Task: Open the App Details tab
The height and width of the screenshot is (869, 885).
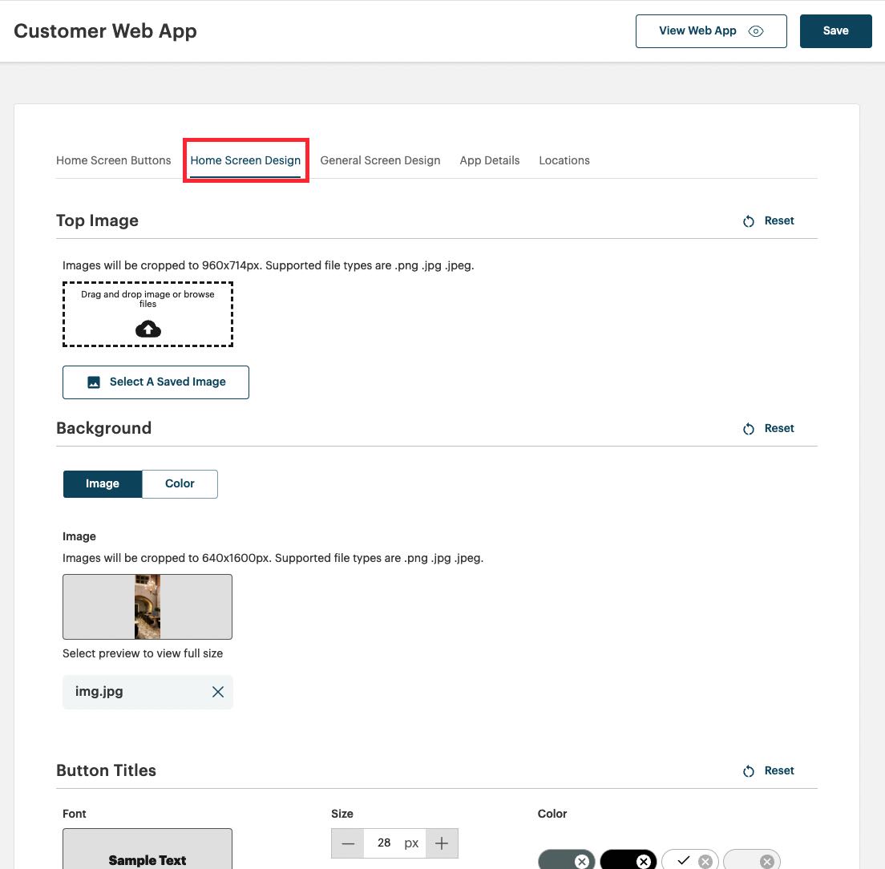Action: (x=490, y=160)
